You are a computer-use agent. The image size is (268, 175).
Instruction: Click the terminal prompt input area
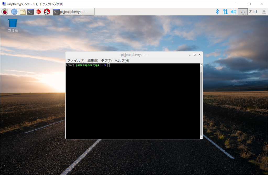[109, 65]
